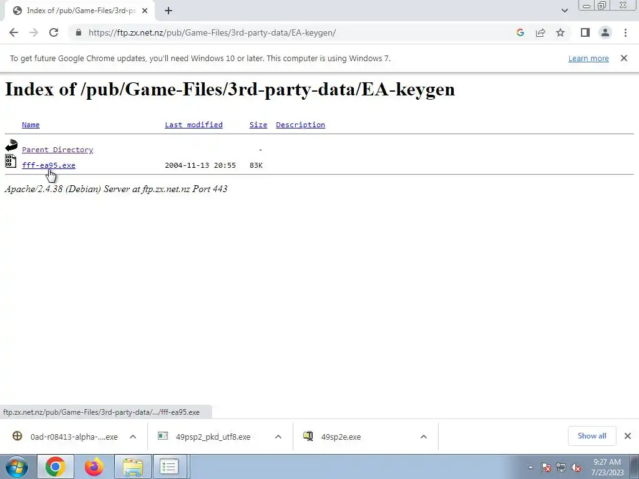The width and height of the screenshot is (639, 479).
Task: Expand options for 49psp2_pkd_utf8.exe download
Action: point(278,437)
